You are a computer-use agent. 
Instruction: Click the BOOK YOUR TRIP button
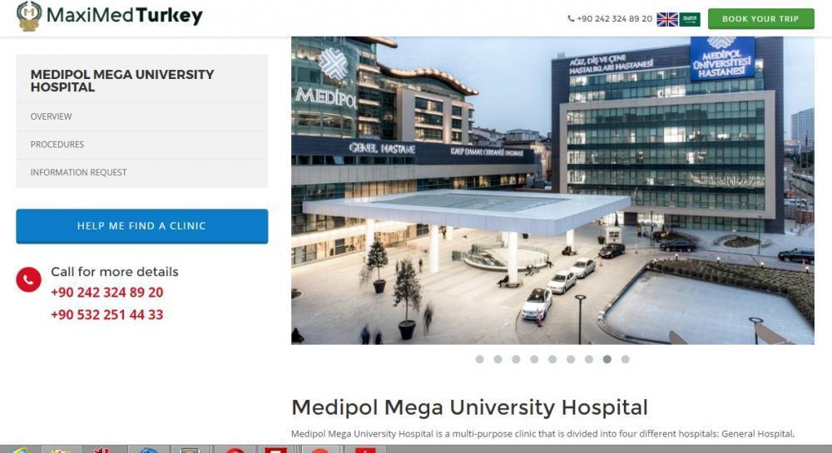pyautogui.click(x=760, y=18)
